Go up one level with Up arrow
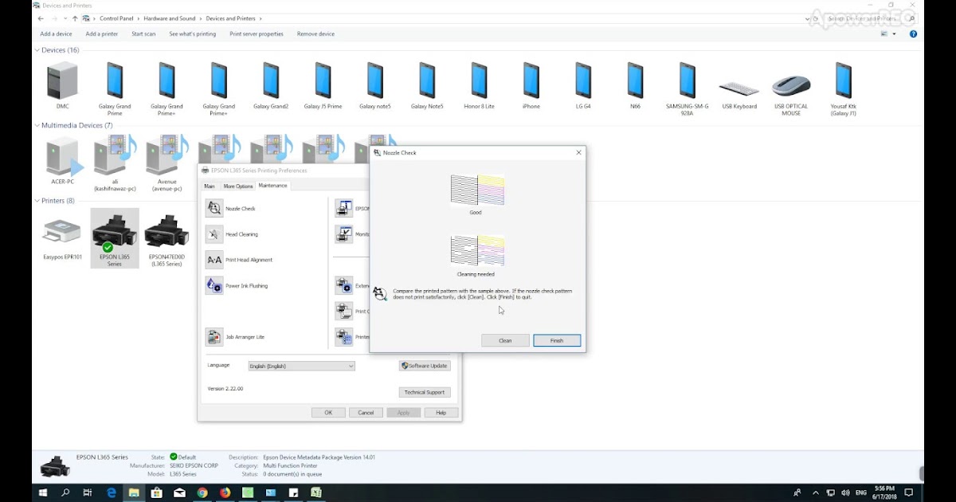The image size is (956, 502). pyautogui.click(x=75, y=18)
